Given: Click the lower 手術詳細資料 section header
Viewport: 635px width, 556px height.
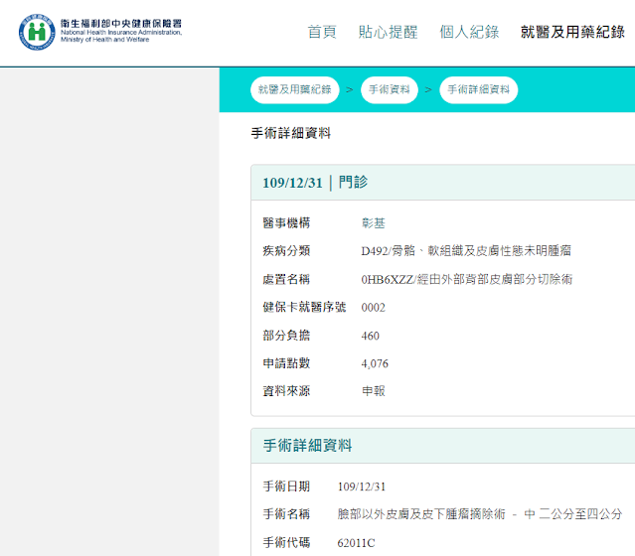Looking at the screenshot, I should click(307, 446).
